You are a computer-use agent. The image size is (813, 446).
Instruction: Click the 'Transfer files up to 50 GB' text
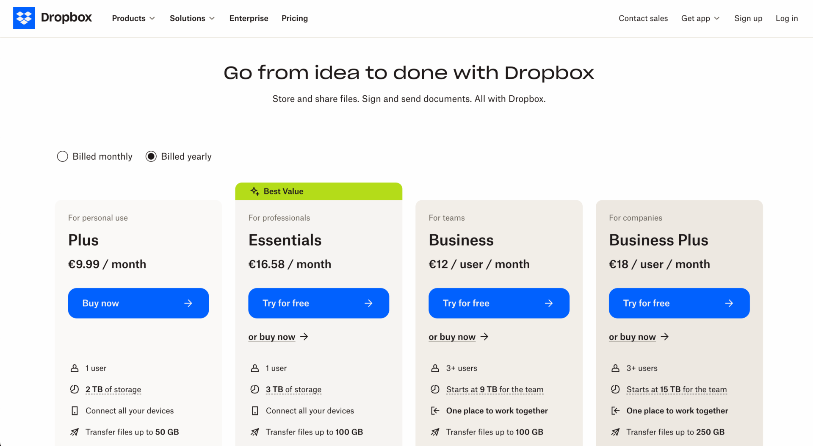tap(132, 432)
